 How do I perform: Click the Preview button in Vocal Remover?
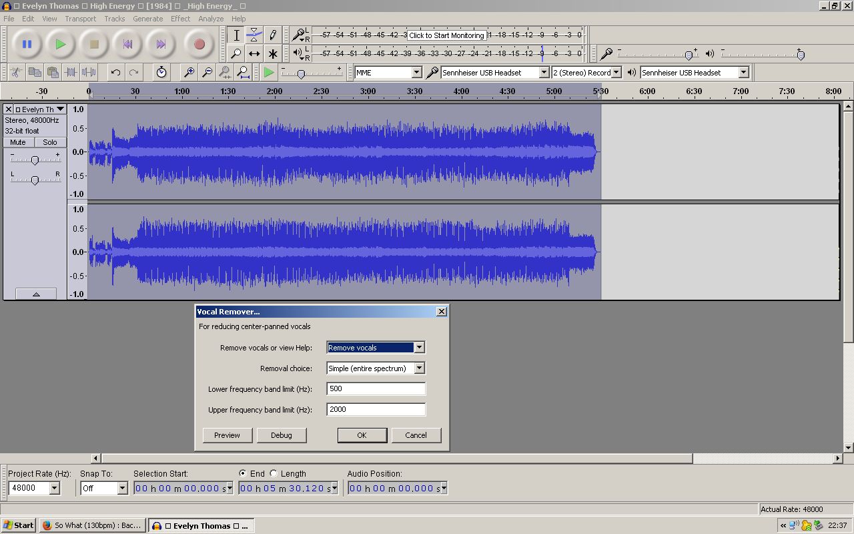(227, 435)
